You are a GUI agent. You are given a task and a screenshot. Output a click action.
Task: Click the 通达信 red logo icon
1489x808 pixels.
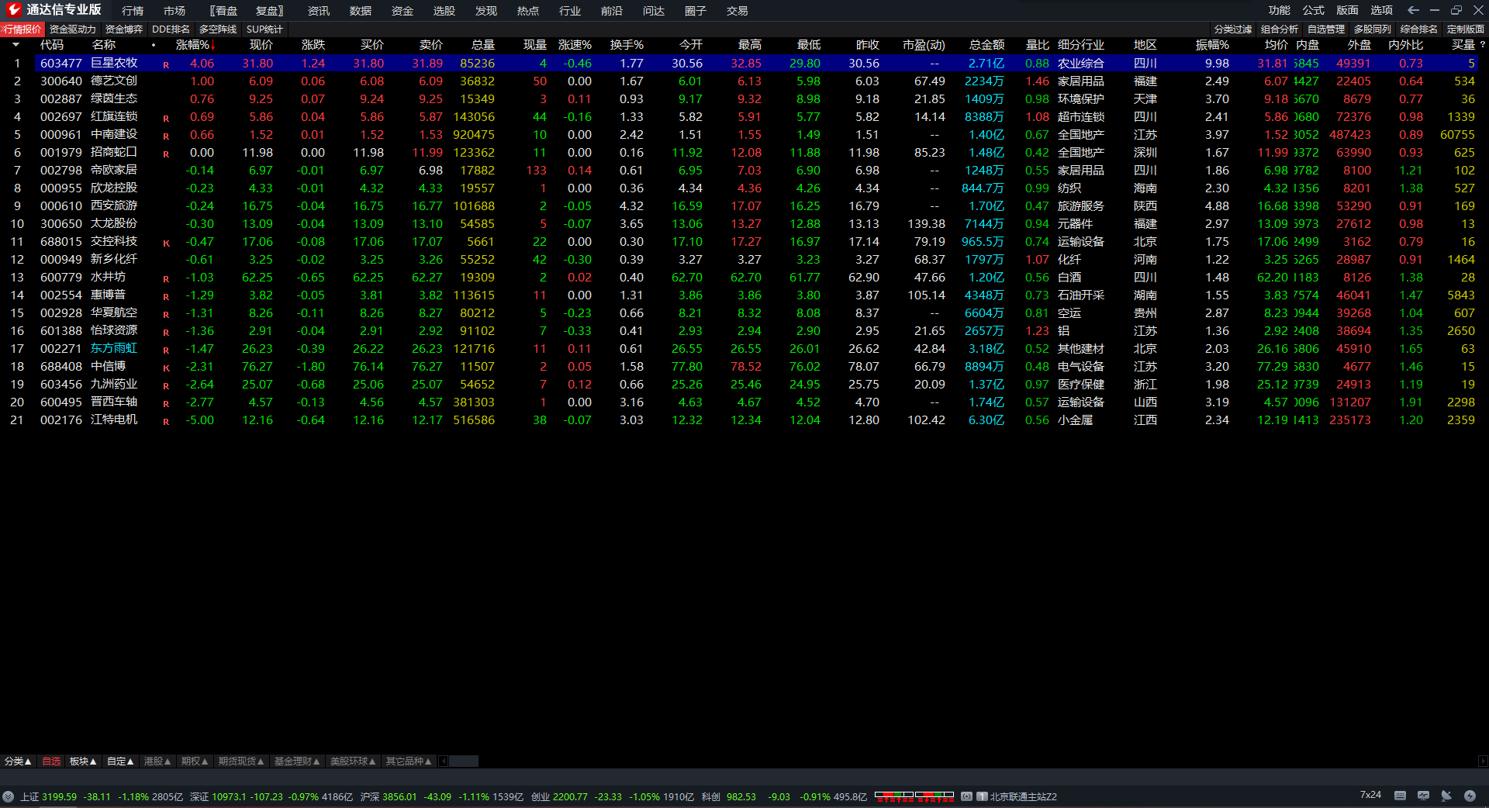click(13, 10)
